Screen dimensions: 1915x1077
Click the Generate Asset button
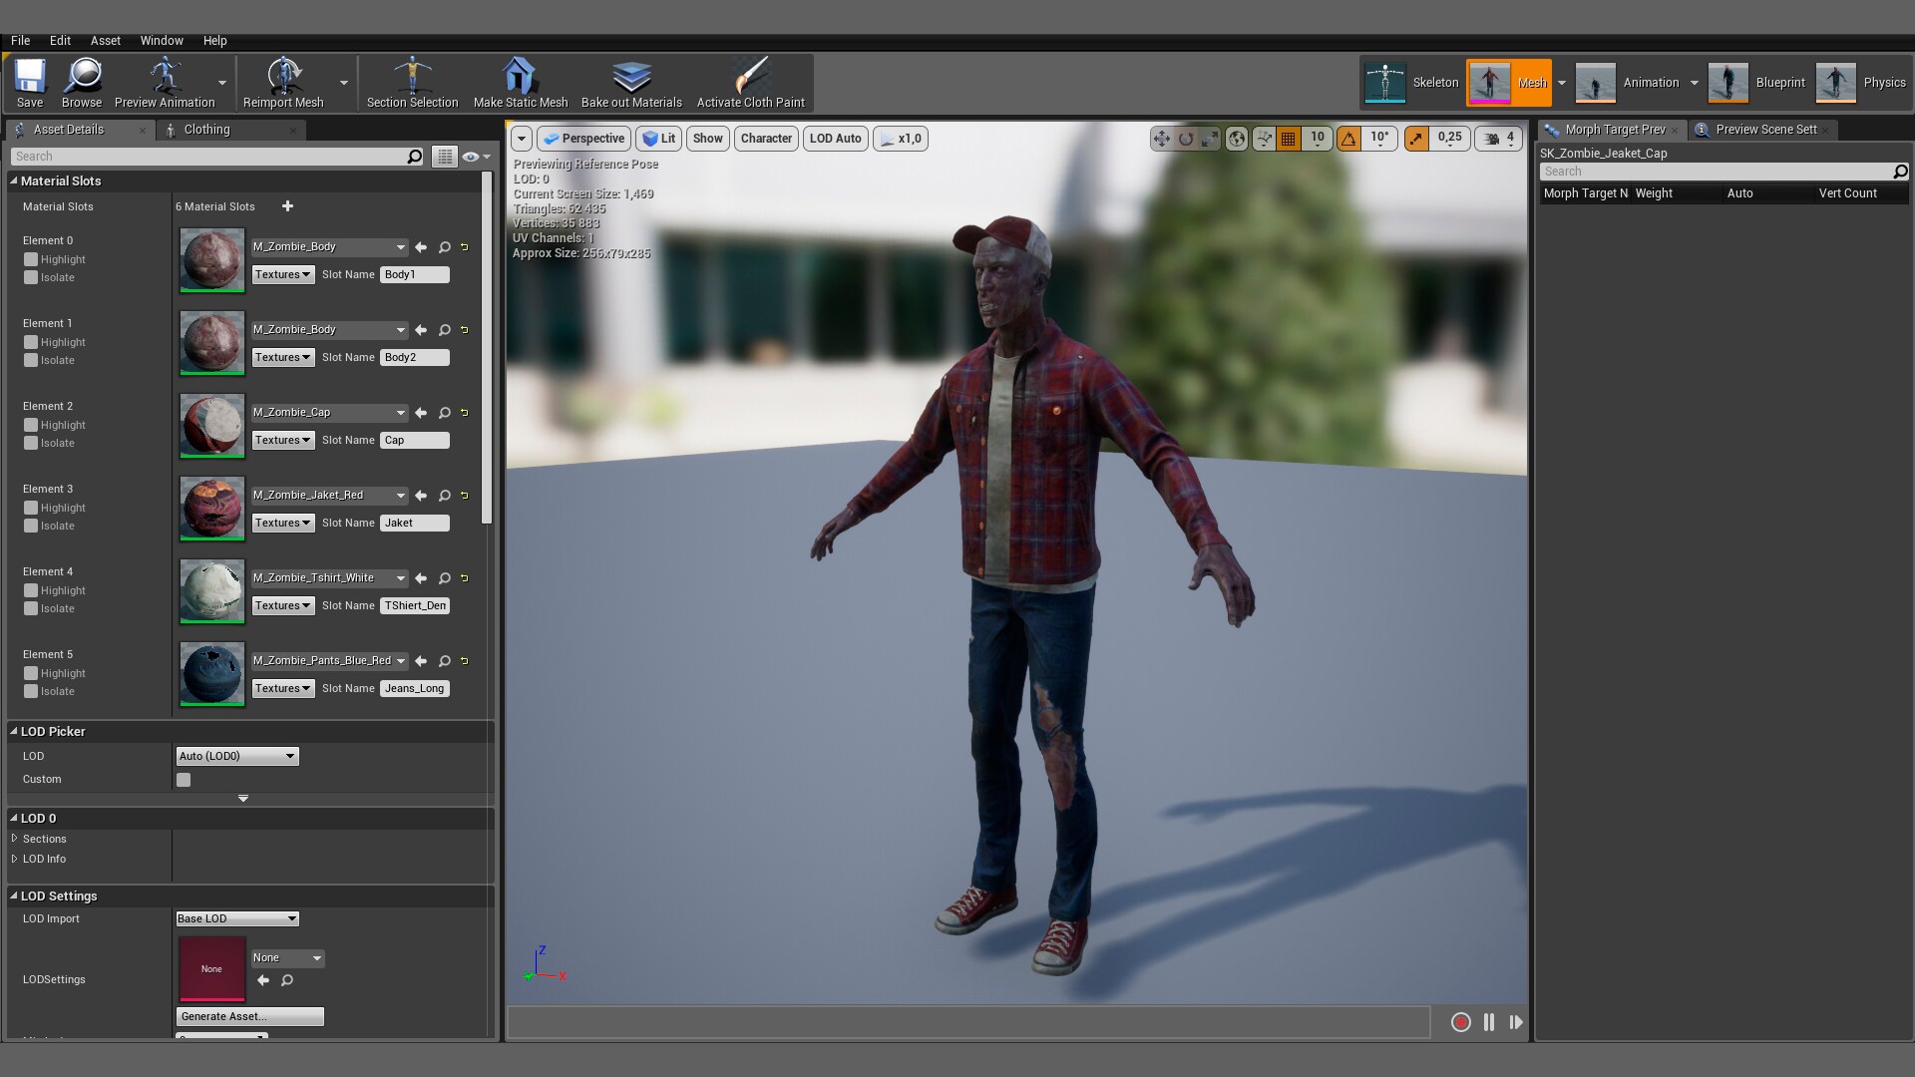[x=249, y=1016]
